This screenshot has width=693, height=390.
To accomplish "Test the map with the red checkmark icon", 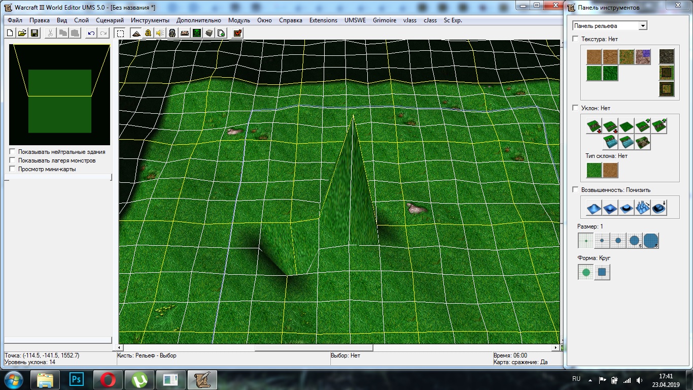I will pos(237,33).
